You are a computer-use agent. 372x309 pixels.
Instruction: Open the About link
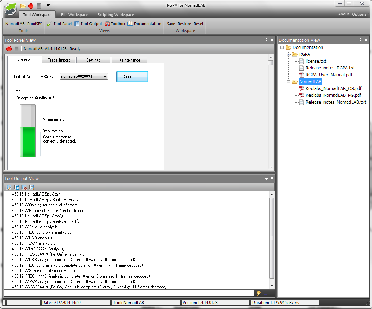344,14
